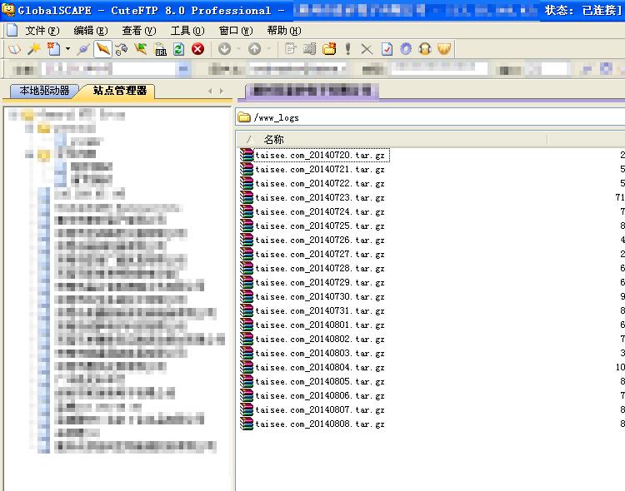Click the URL connect toolbar icon
625x491 pixels.
160,49
